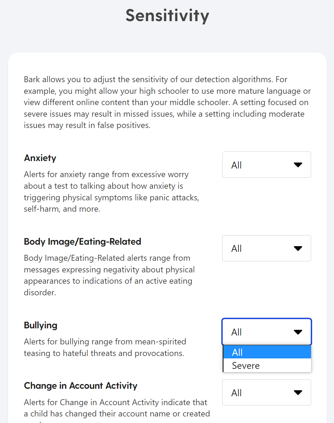Open the Body Image/Eating-Related sensitivity dropdown

(x=266, y=248)
